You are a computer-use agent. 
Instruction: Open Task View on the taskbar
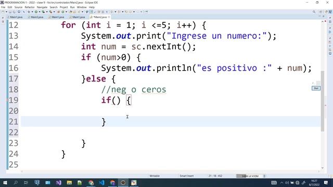(x=26, y=182)
